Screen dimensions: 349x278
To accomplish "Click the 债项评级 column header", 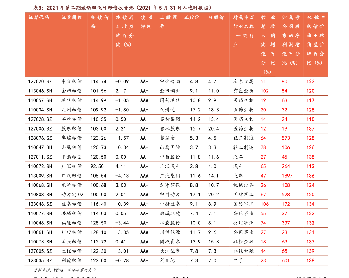I will click(147, 22).
